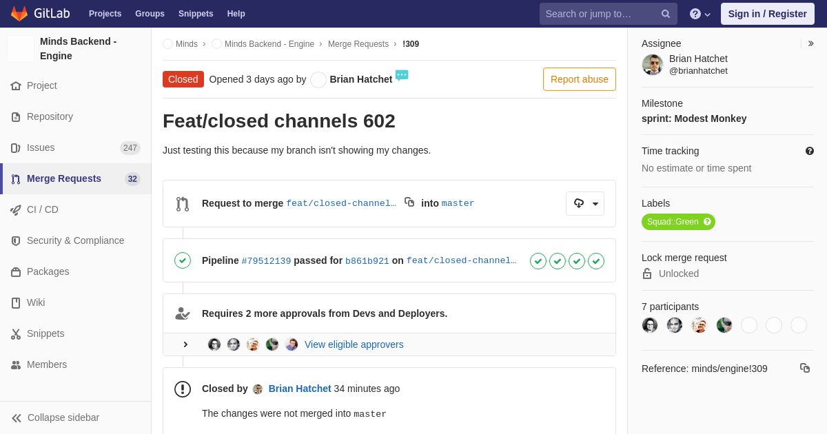Expand the eligible approvers list
The height and width of the screenshot is (434, 827).
click(185, 344)
